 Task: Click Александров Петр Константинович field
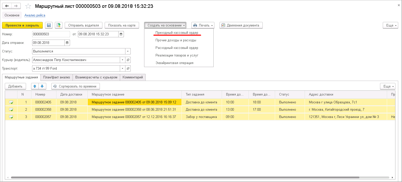[76, 60]
